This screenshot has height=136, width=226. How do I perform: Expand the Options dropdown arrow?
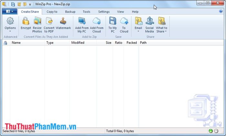[x=10, y=31]
